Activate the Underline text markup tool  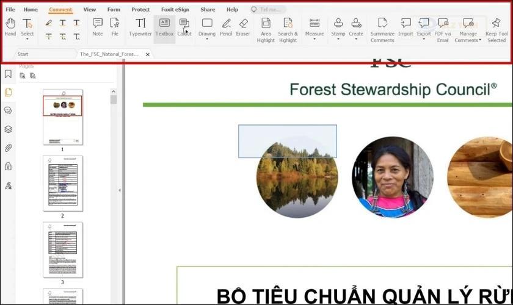click(76, 23)
